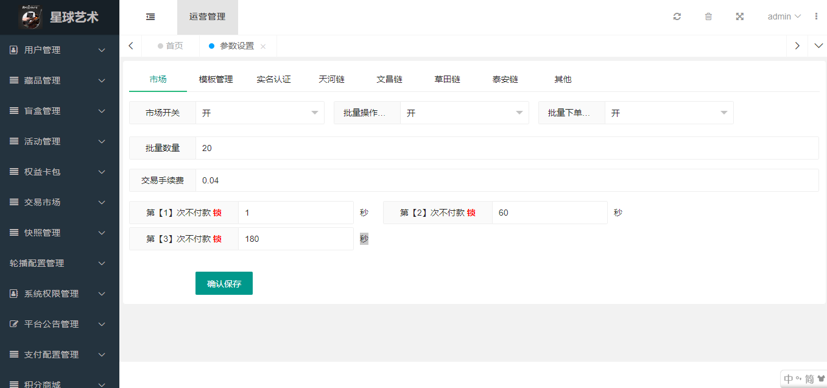This screenshot has height=388, width=827.
Task: Click the 交易手续费 input field
Action: click(507, 180)
